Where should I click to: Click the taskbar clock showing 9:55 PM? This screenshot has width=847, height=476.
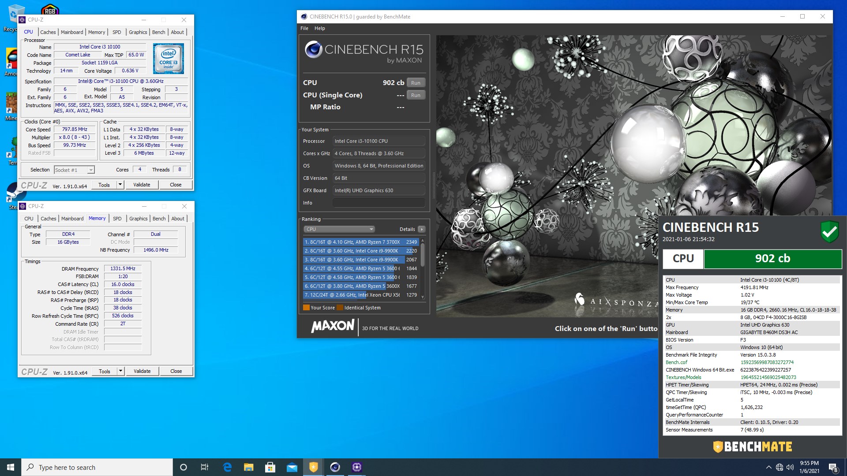(810, 467)
